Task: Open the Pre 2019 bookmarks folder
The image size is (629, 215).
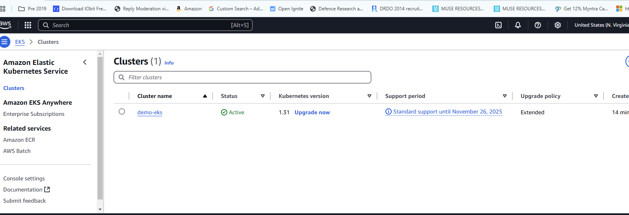Action: click(33, 8)
